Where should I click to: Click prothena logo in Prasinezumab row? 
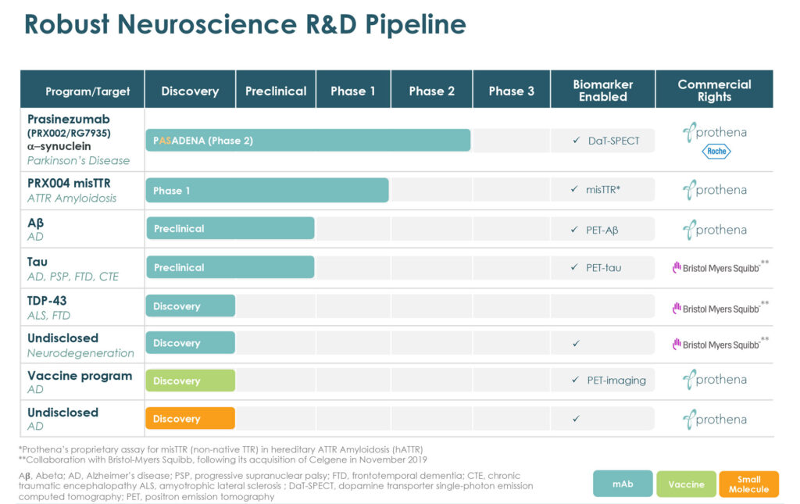(714, 132)
